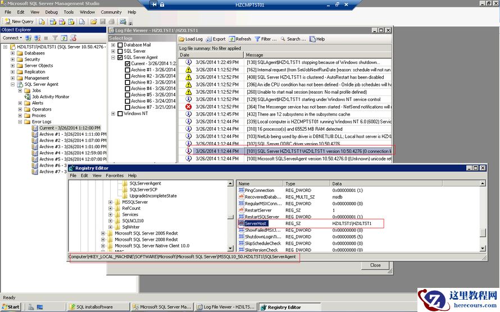Open the Tools menu in Management Studio
This screenshot has height=312, width=500.
click(x=69, y=12)
